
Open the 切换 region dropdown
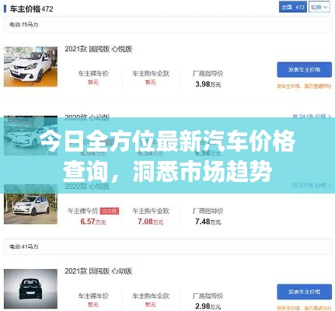pyautogui.click(x=319, y=7)
